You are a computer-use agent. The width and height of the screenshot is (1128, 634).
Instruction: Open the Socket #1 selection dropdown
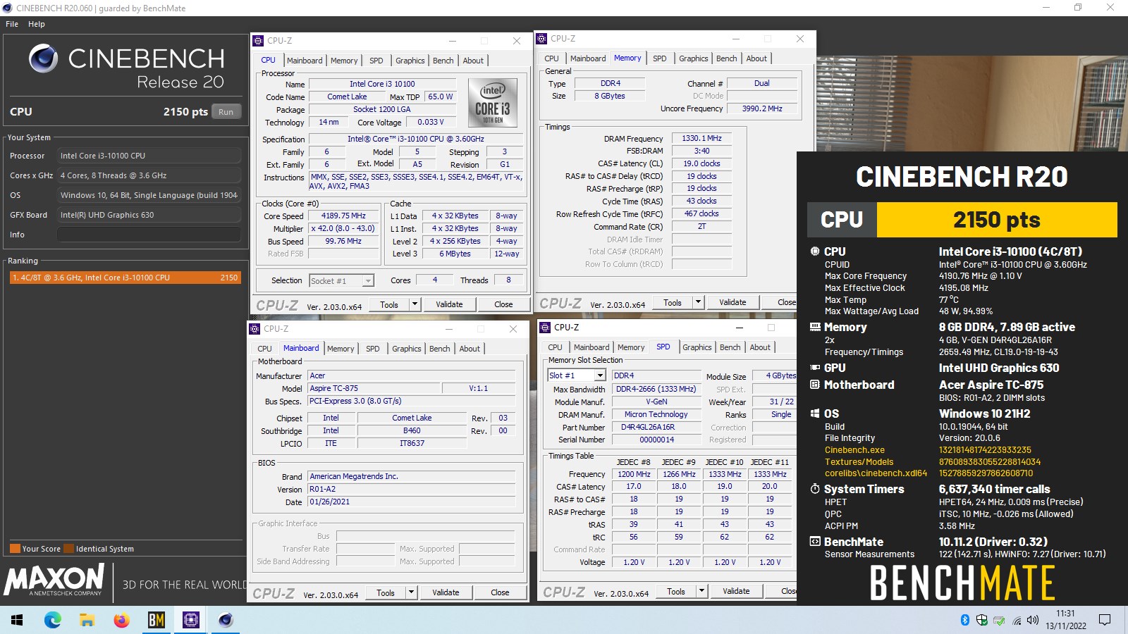(x=342, y=280)
